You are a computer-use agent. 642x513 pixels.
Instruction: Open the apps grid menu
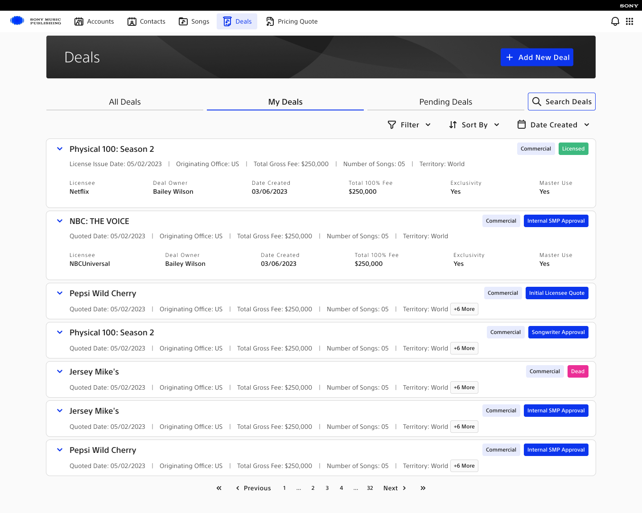[x=630, y=21]
